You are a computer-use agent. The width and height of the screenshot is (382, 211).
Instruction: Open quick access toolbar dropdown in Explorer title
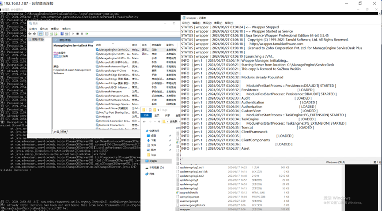159,110
